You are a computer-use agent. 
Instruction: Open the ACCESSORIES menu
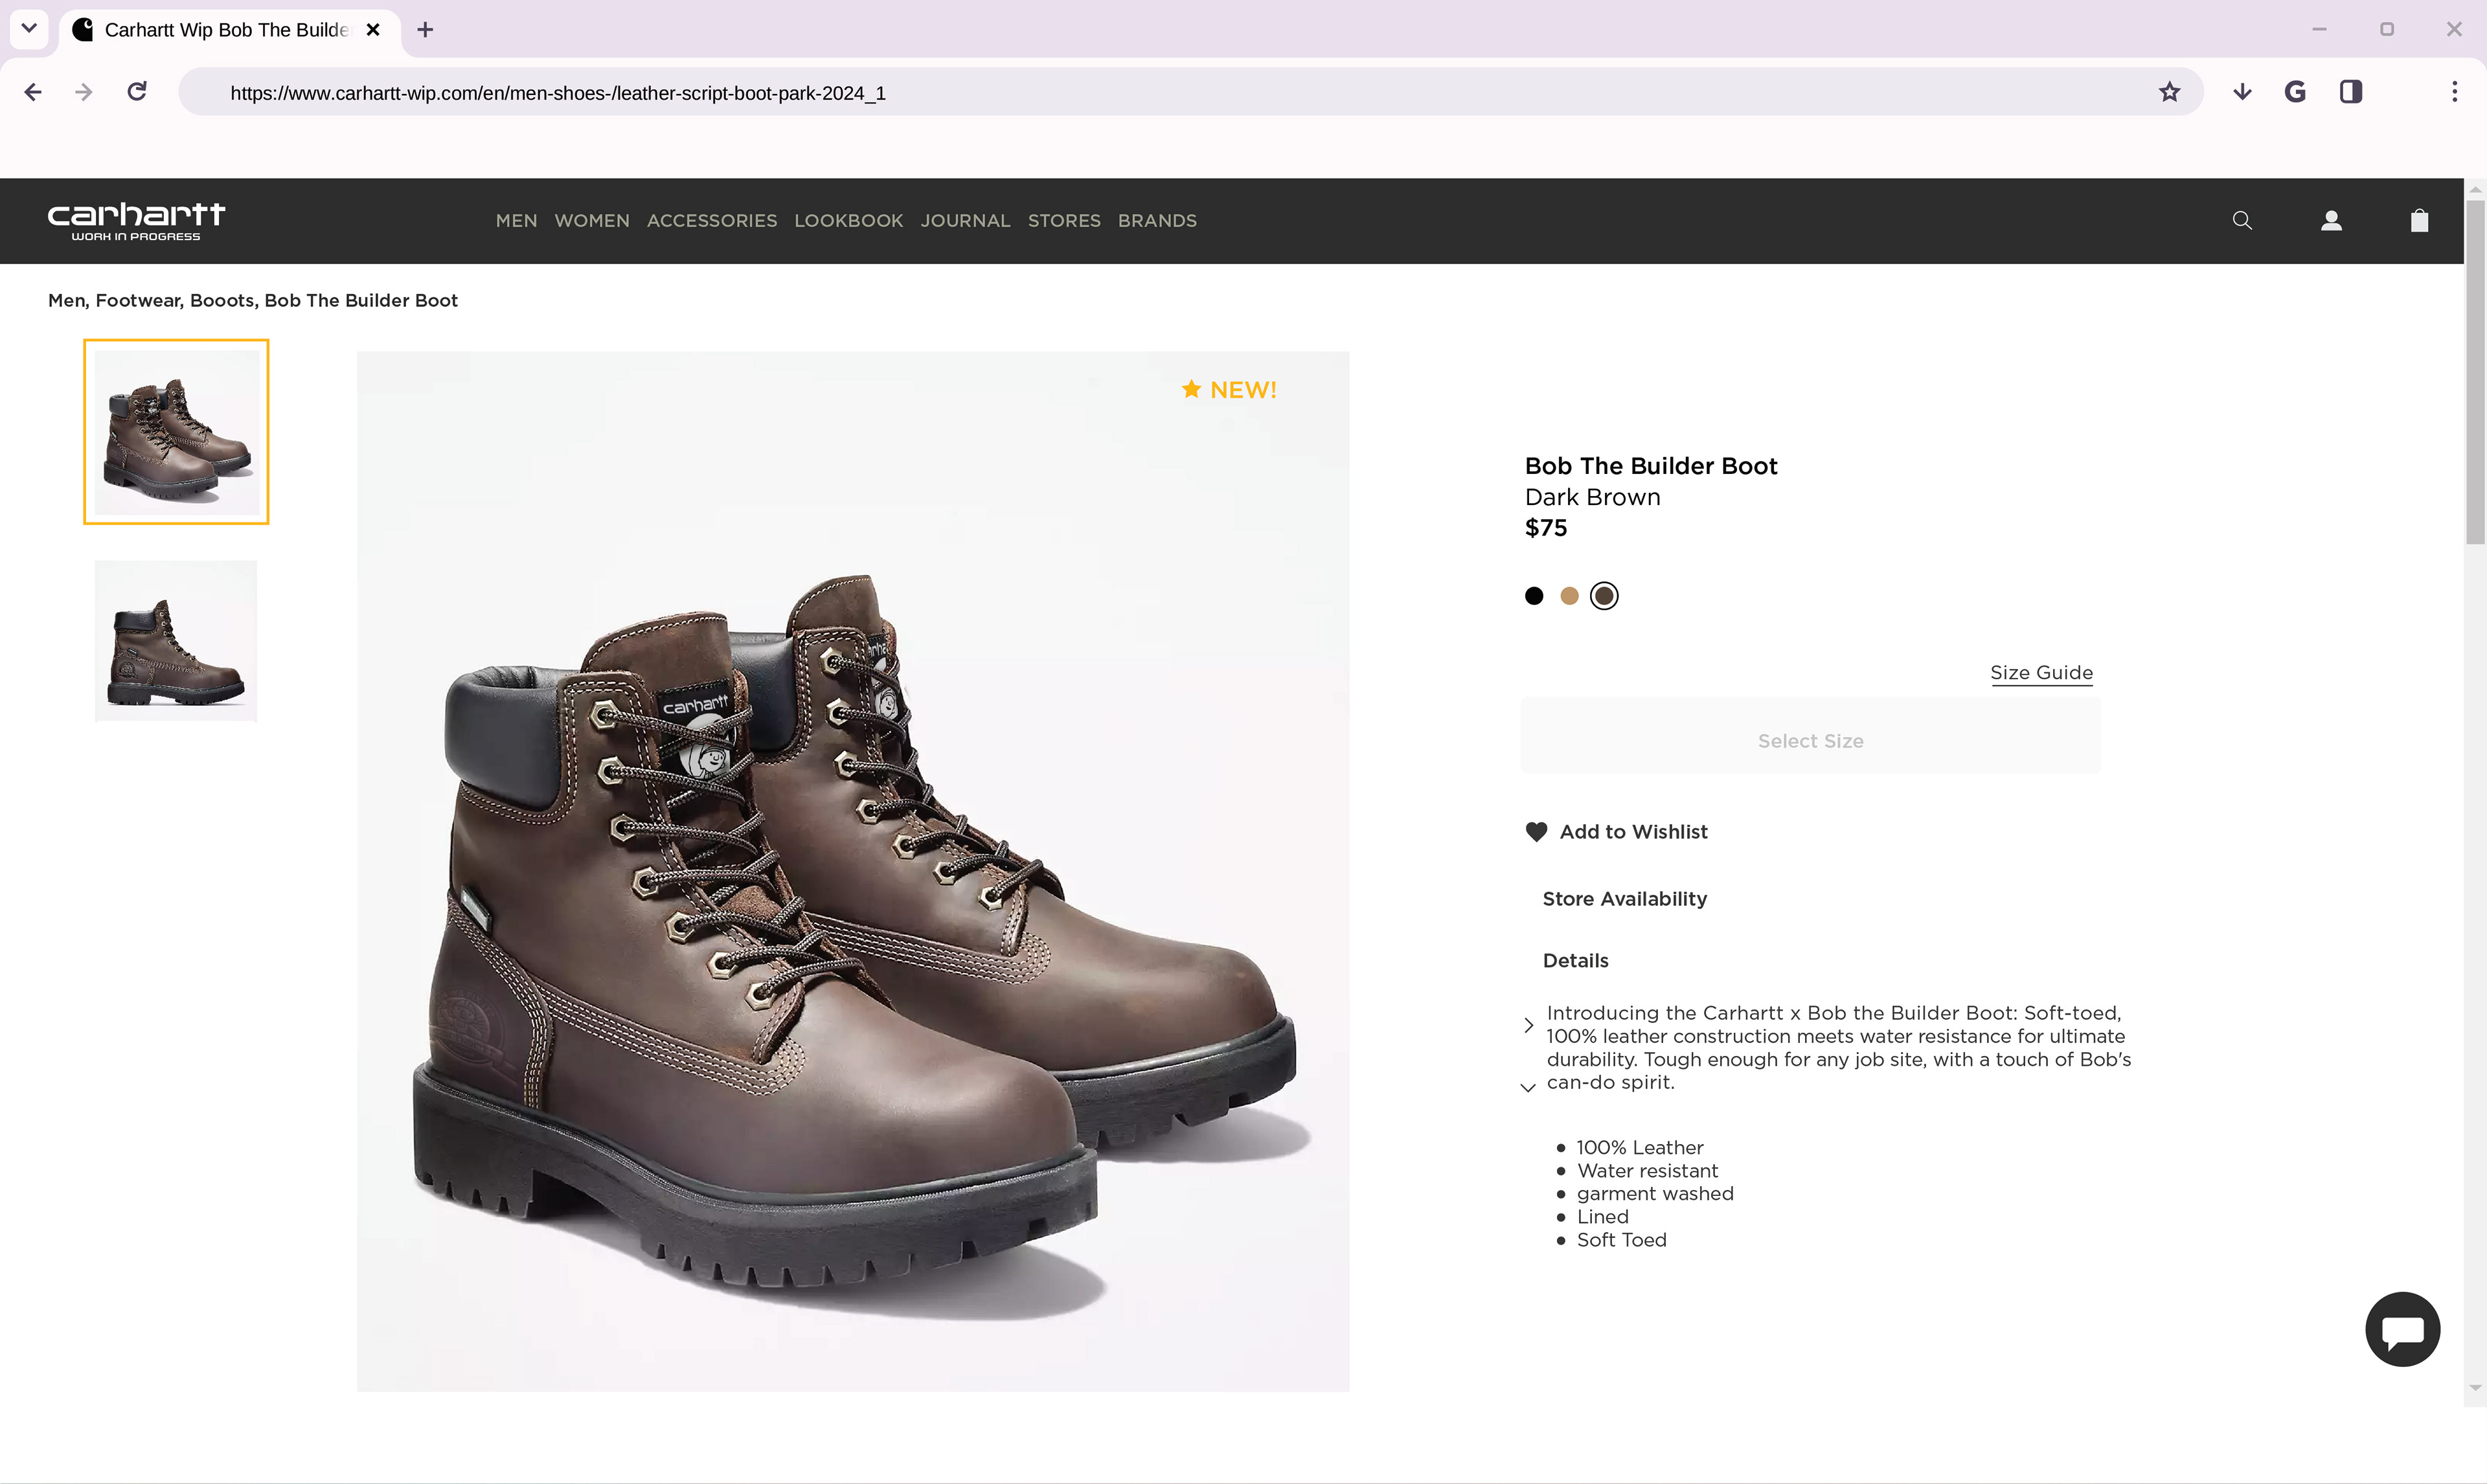712,221
